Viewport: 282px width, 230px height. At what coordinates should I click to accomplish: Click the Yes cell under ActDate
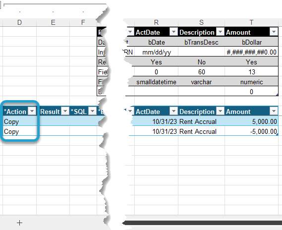click(x=156, y=62)
